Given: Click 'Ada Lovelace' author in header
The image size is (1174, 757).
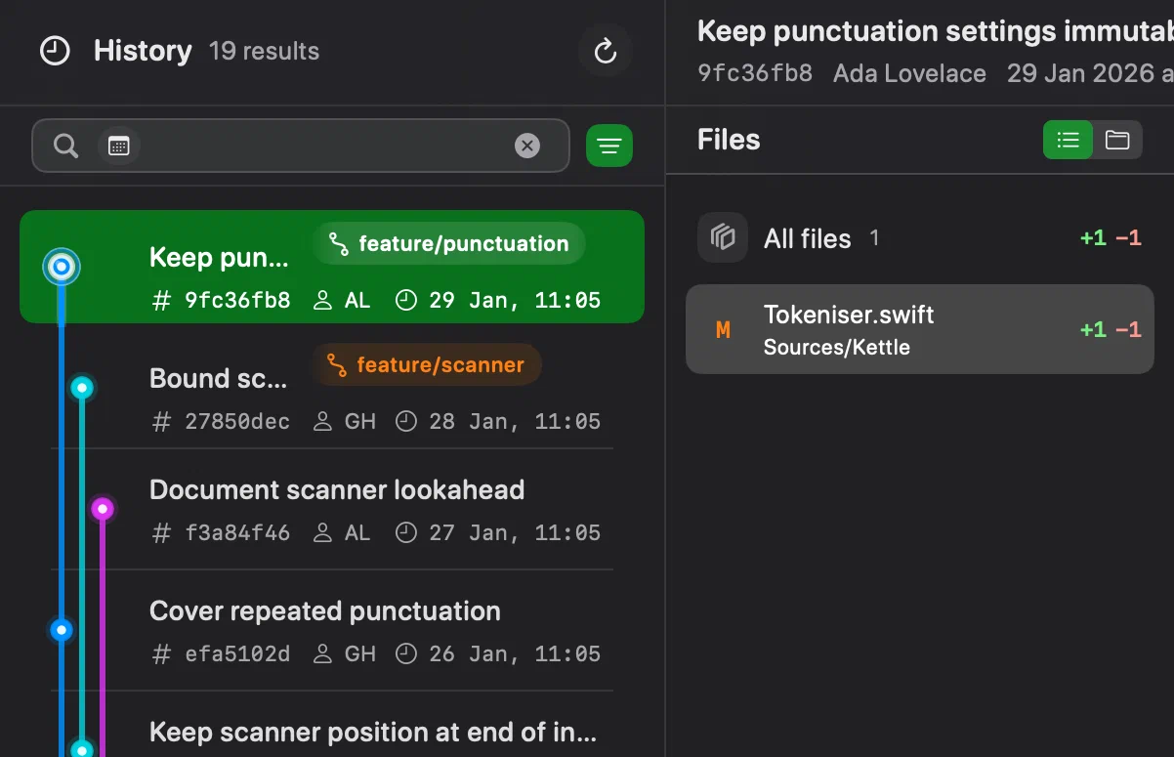Looking at the screenshot, I should click(x=909, y=73).
